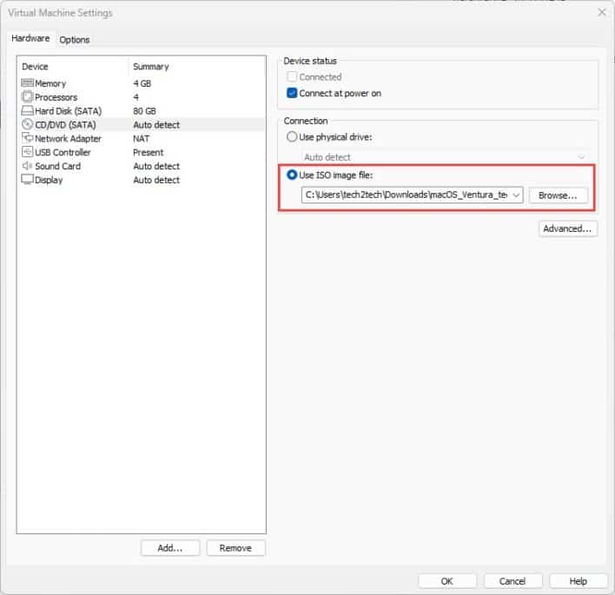The image size is (615, 595).
Task: Expand the ISO image path dropdown
Action: 517,195
